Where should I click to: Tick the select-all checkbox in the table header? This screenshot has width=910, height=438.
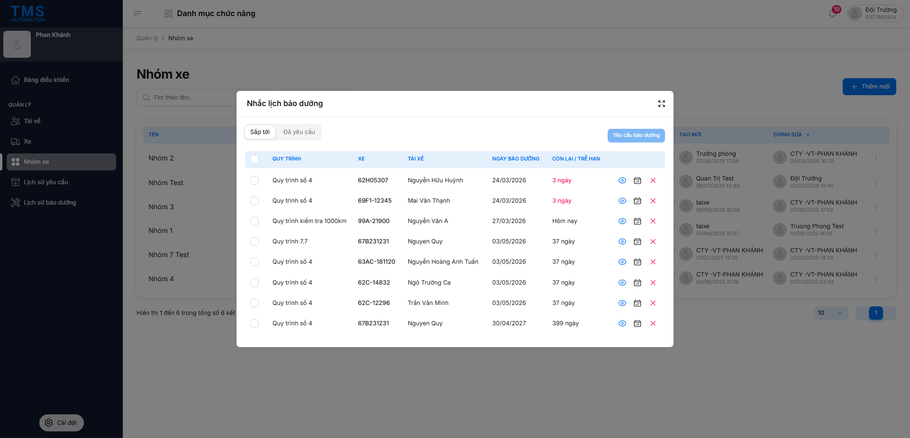pyautogui.click(x=255, y=159)
